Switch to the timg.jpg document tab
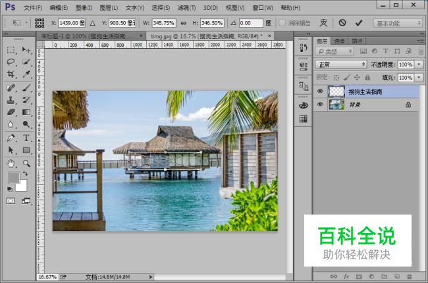Image resolution: width=428 pixels, height=283 pixels. click(x=210, y=36)
